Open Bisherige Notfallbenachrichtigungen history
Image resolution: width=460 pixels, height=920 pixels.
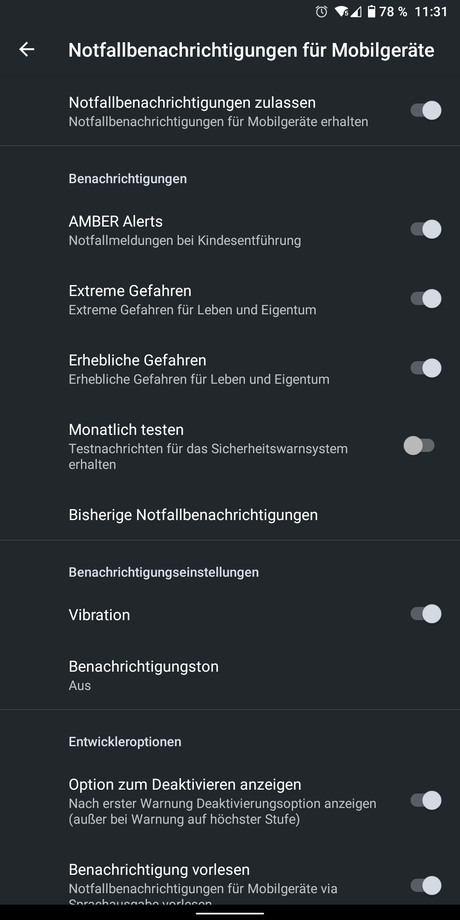(x=193, y=515)
